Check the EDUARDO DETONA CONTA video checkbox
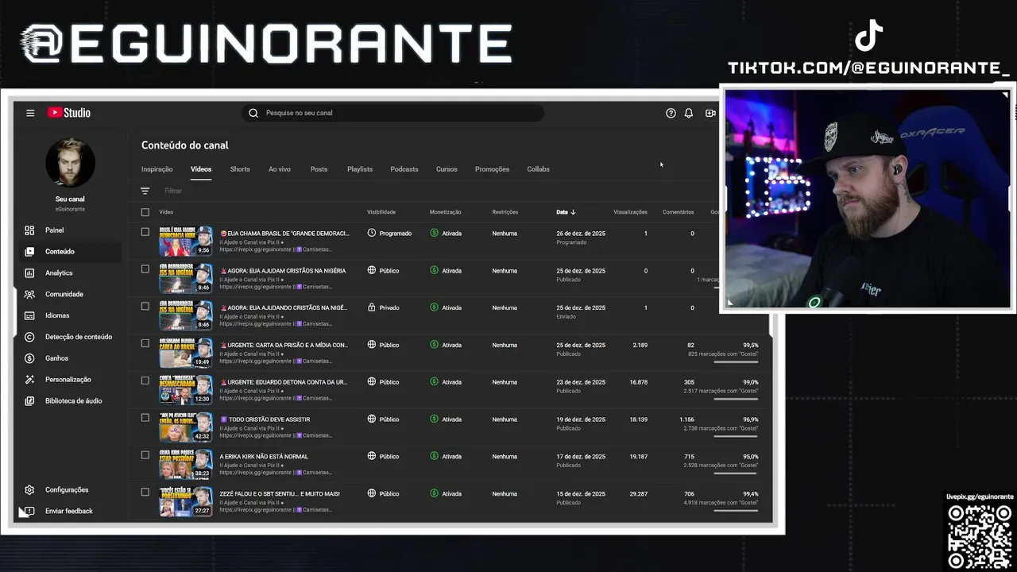The width and height of the screenshot is (1017, 572). (x=145, y=380)
